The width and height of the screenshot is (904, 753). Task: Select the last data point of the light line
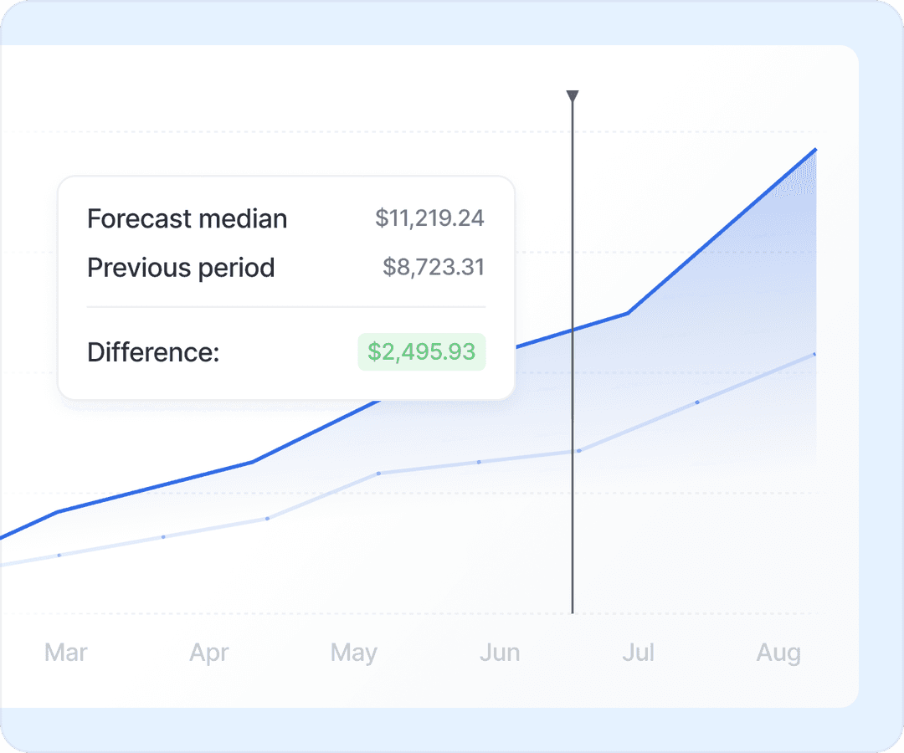point(814,354)
